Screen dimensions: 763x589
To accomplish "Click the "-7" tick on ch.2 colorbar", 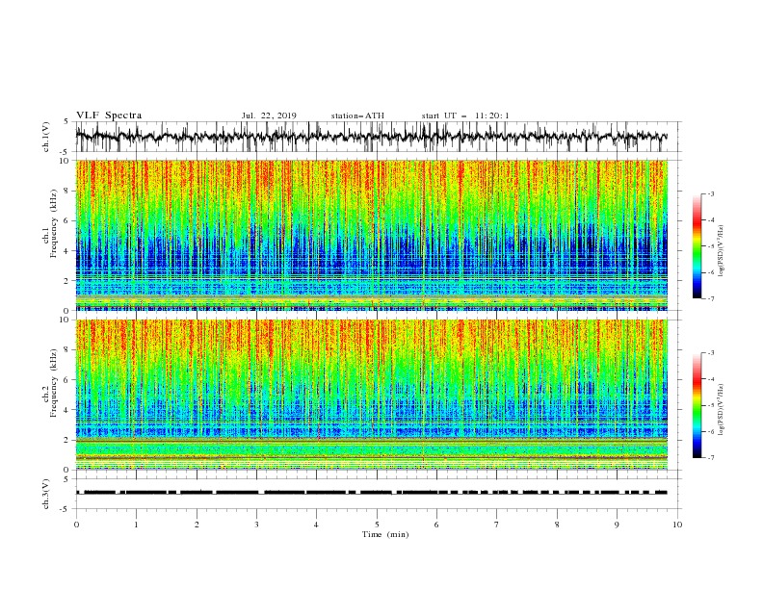I will (x=711, y=458).
